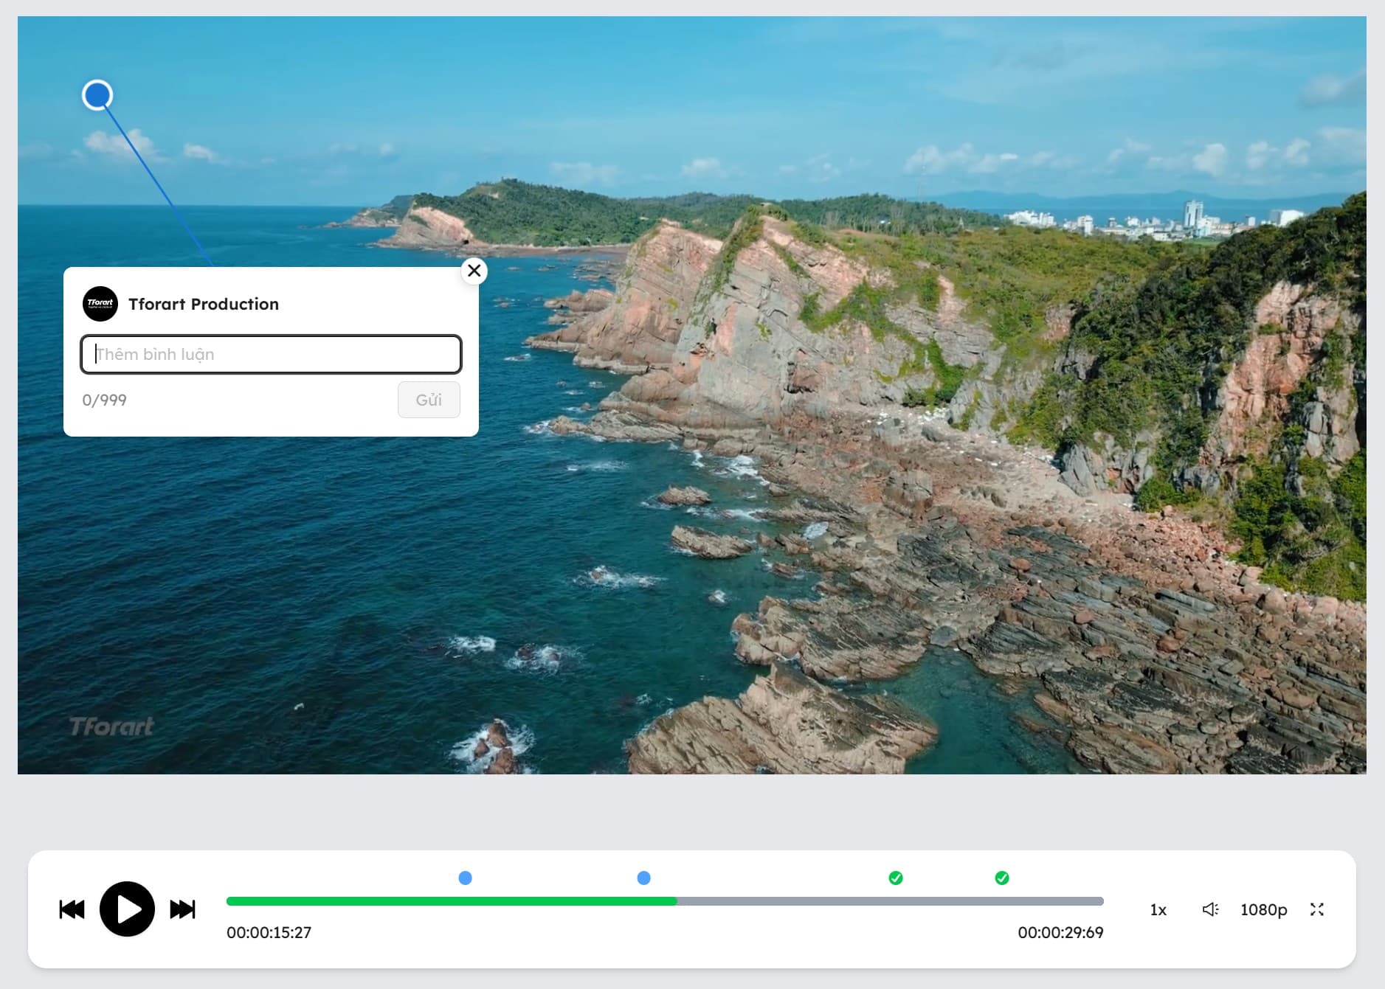Viewport: 1385px width, 989px height.
Task: Click the Gửi send button
Action: pos(429,400)
